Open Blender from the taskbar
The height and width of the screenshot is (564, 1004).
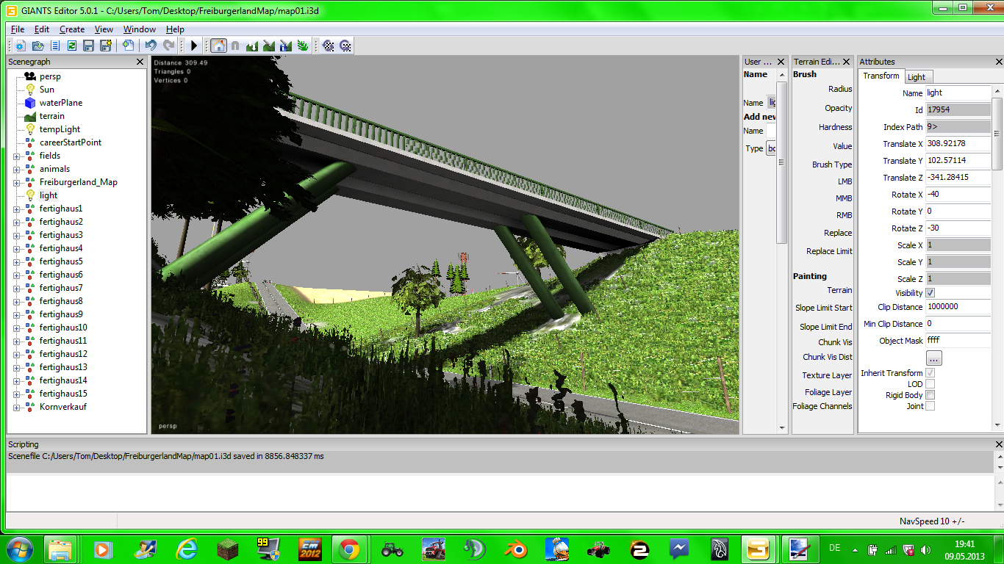(517, 549)
